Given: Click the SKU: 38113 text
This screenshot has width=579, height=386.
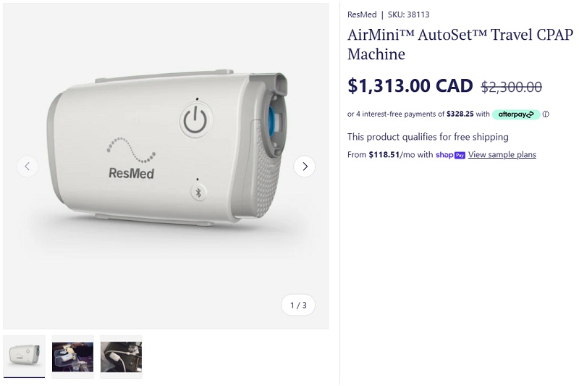Looking at the screenshot, I should 408,14.
